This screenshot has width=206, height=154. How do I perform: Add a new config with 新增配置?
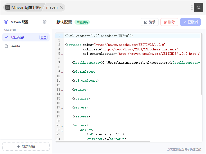click(26, 147)
